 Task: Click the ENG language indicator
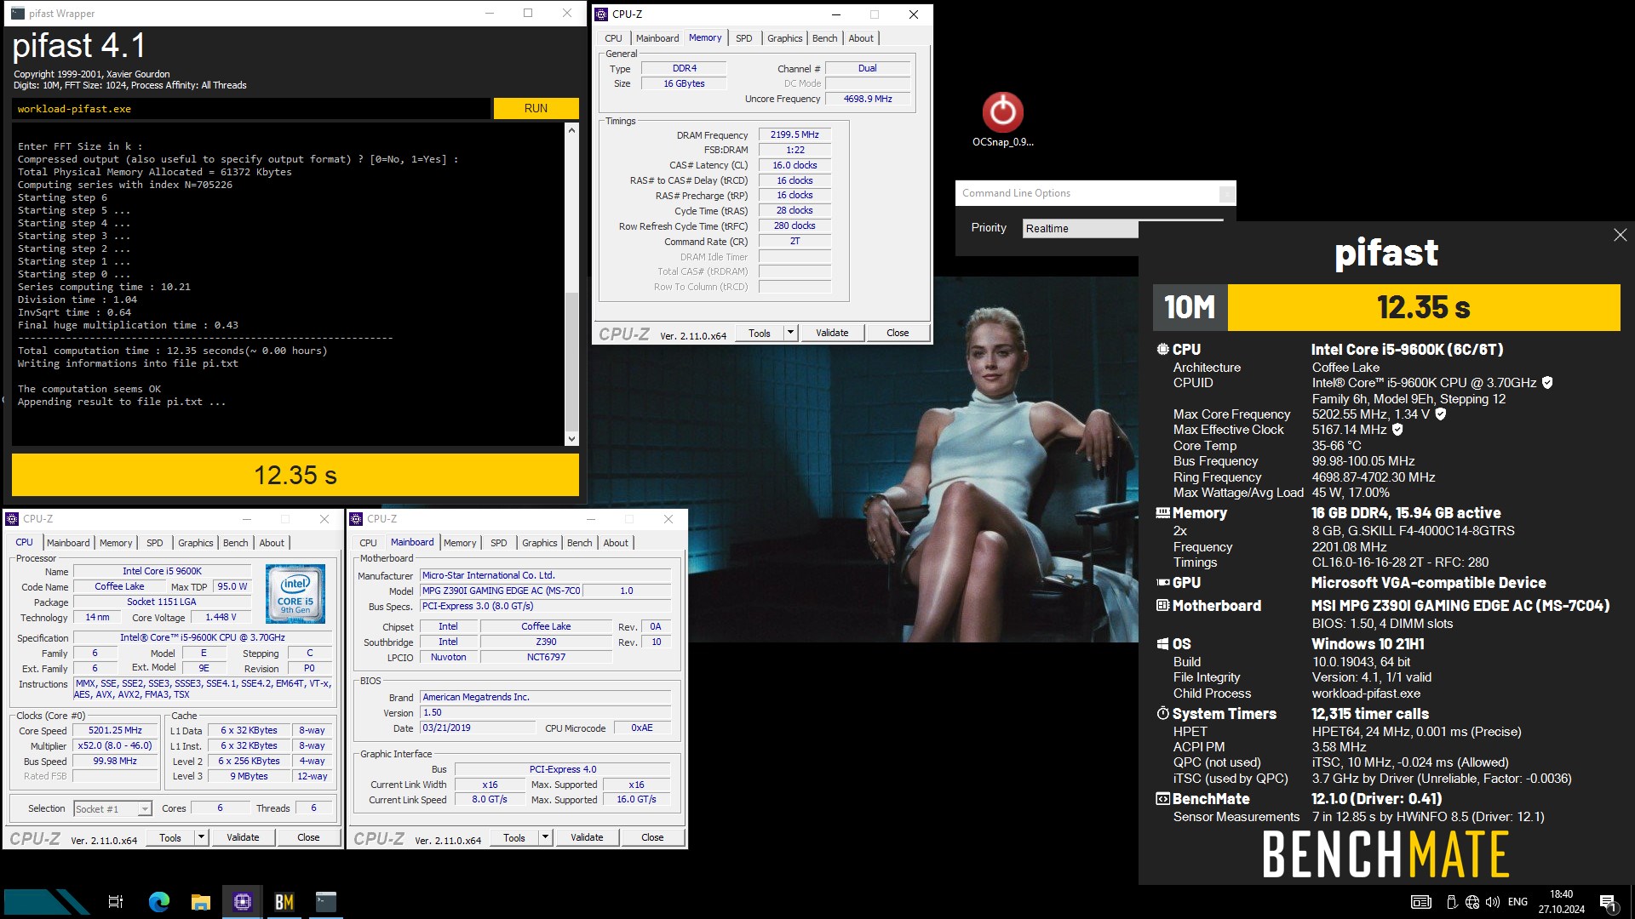click(x=1517, y=902)
